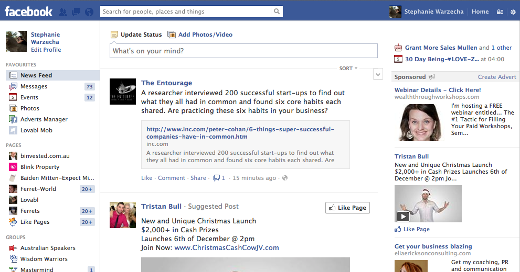Open the Entourage post options arrow

378,74
